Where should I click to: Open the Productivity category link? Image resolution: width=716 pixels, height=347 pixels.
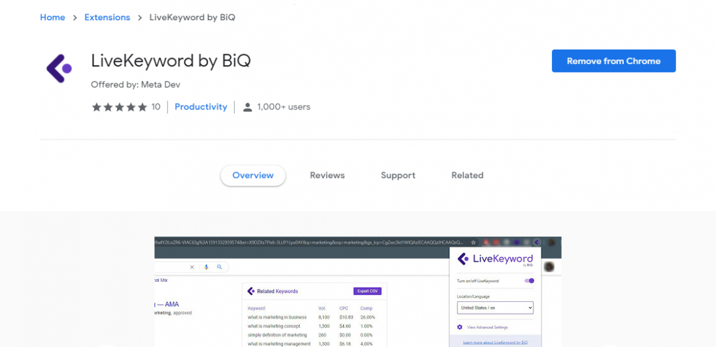[x=201, y=107]
